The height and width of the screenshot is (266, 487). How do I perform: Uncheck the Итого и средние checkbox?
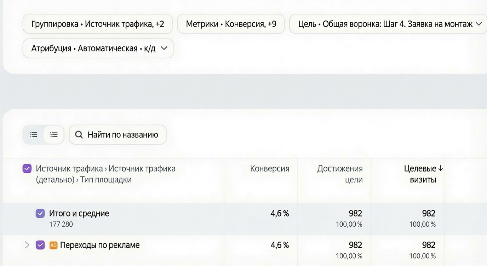[40, 214]
